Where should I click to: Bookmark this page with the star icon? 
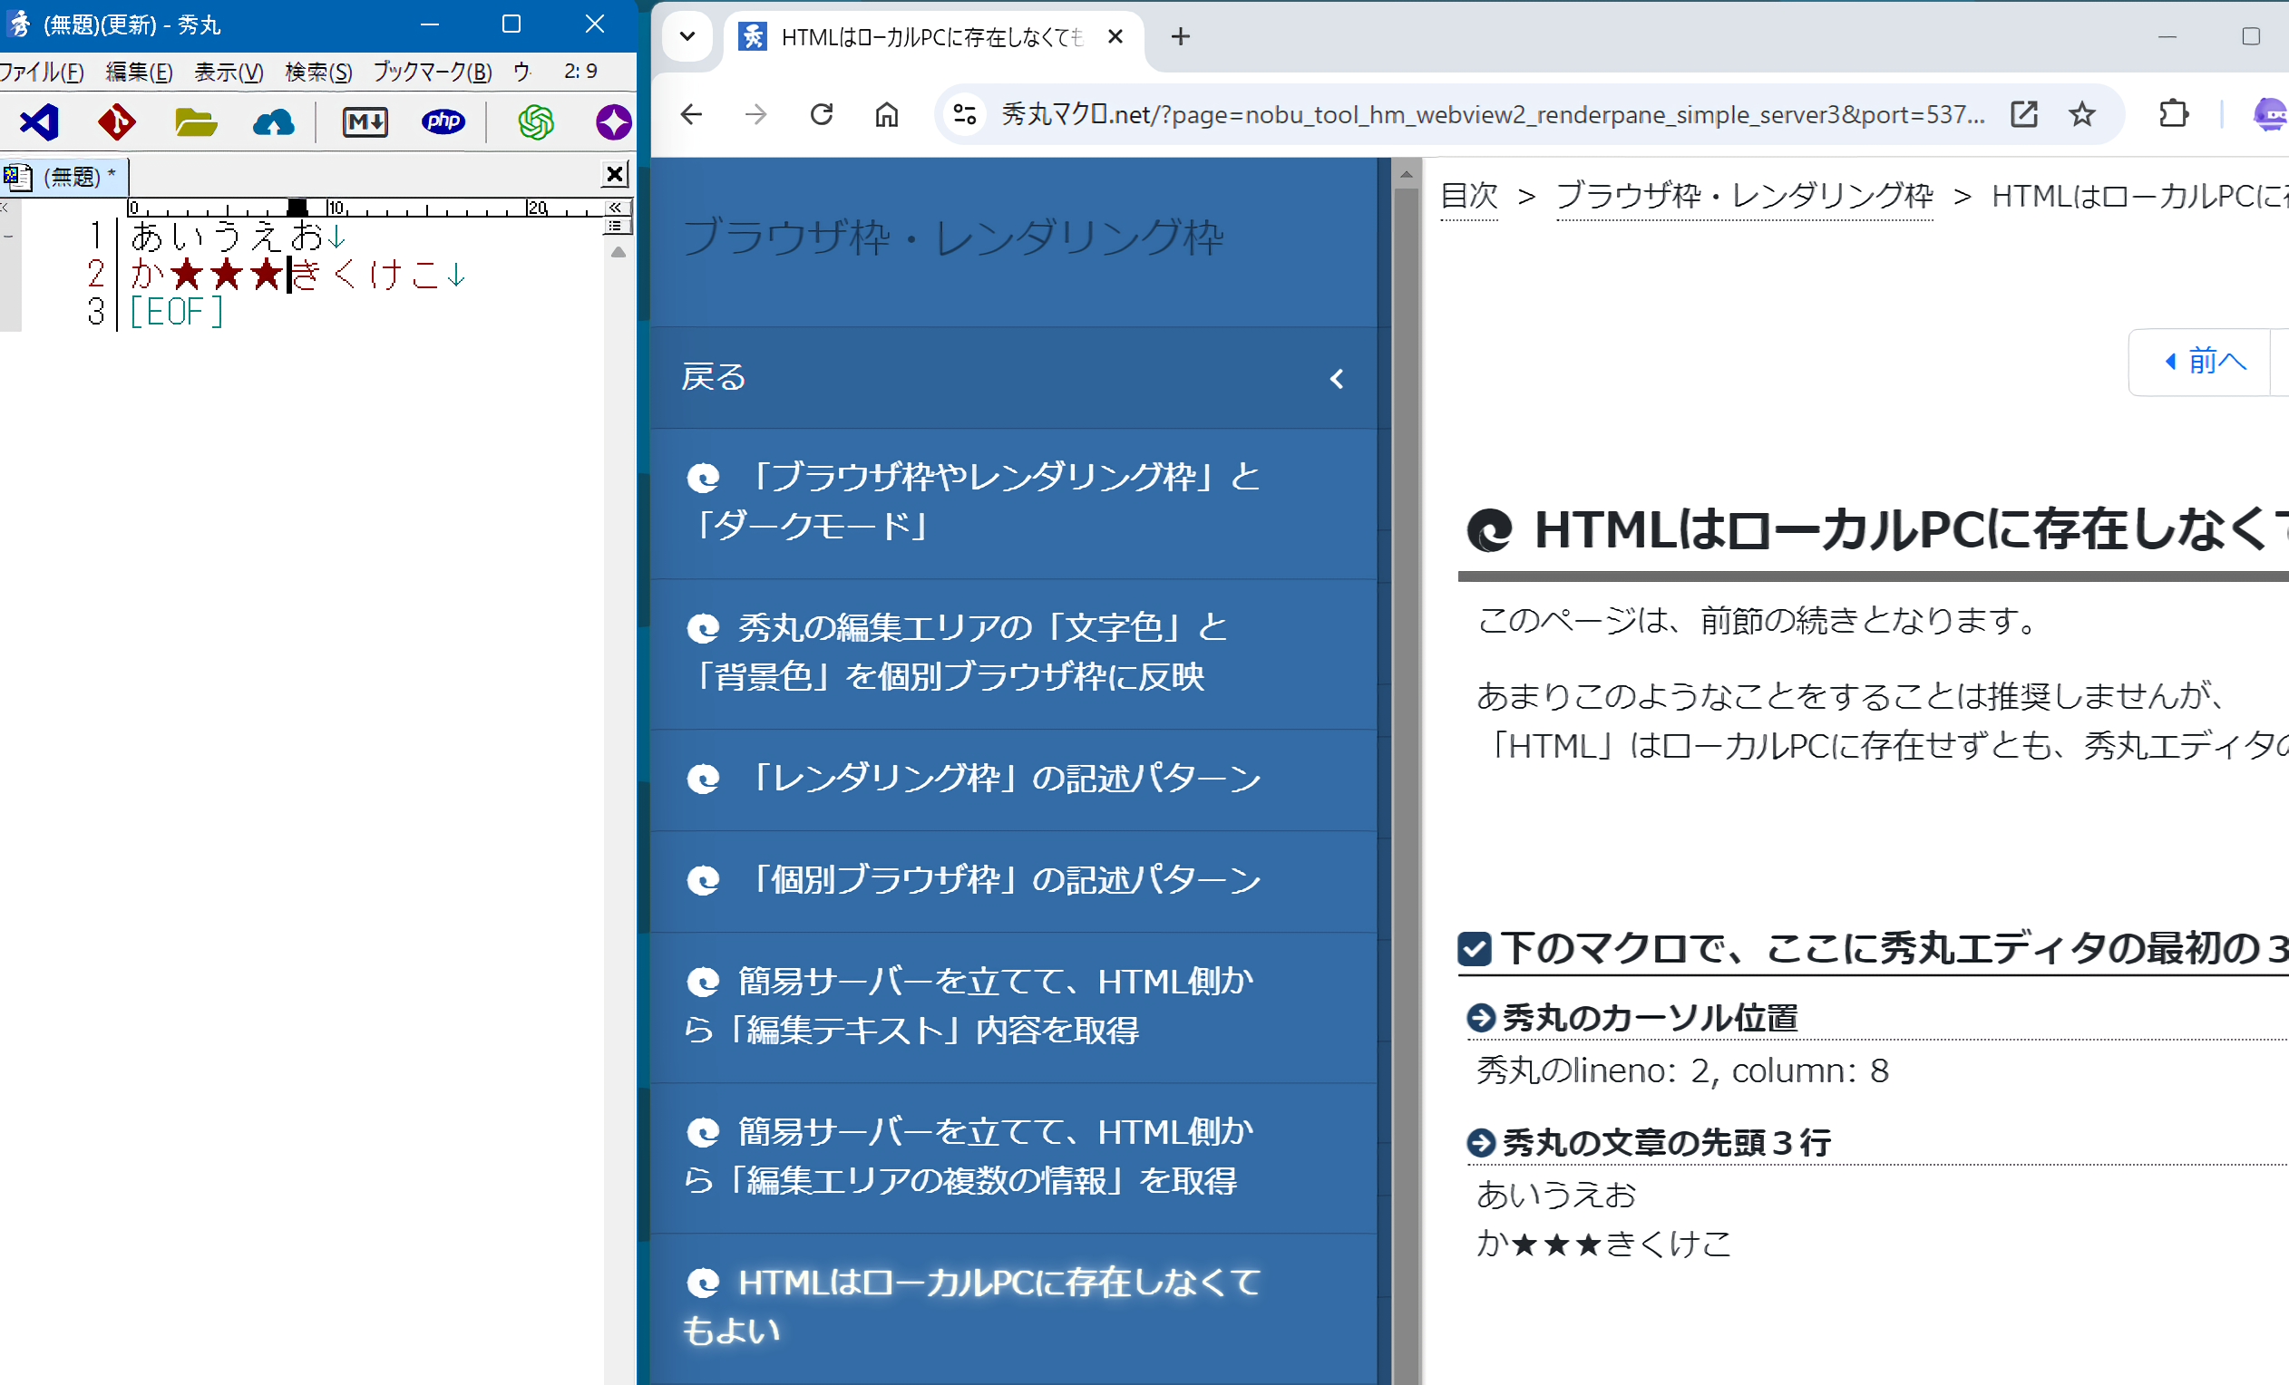click(2082, 114)
